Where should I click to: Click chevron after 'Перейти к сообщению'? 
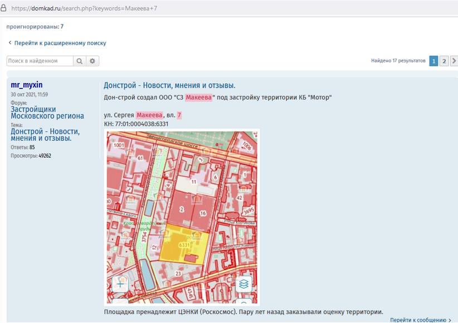point(450,320)
